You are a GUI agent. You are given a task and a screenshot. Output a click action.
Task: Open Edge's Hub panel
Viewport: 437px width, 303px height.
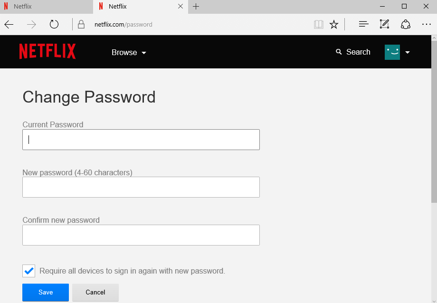pyautogui.click(x=363, y=24)
